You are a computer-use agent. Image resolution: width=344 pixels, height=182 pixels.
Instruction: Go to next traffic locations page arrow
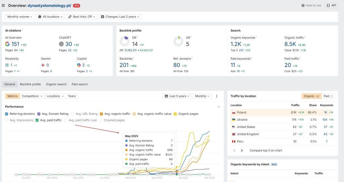coord(242,150)
